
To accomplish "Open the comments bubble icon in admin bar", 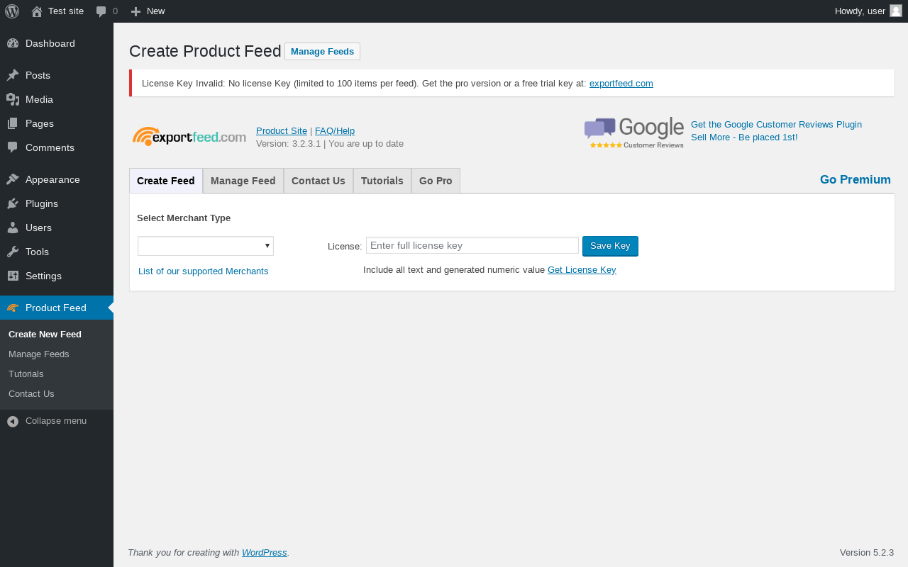I will [101, 11].
